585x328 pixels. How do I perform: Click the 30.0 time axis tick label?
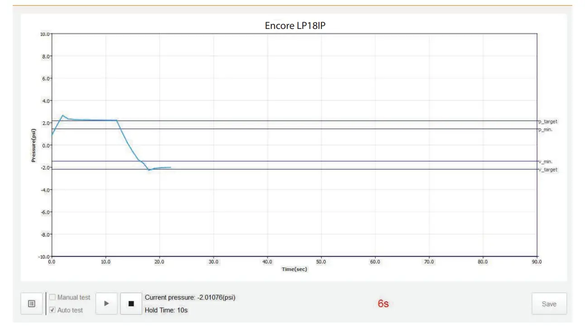pos(213,262)
